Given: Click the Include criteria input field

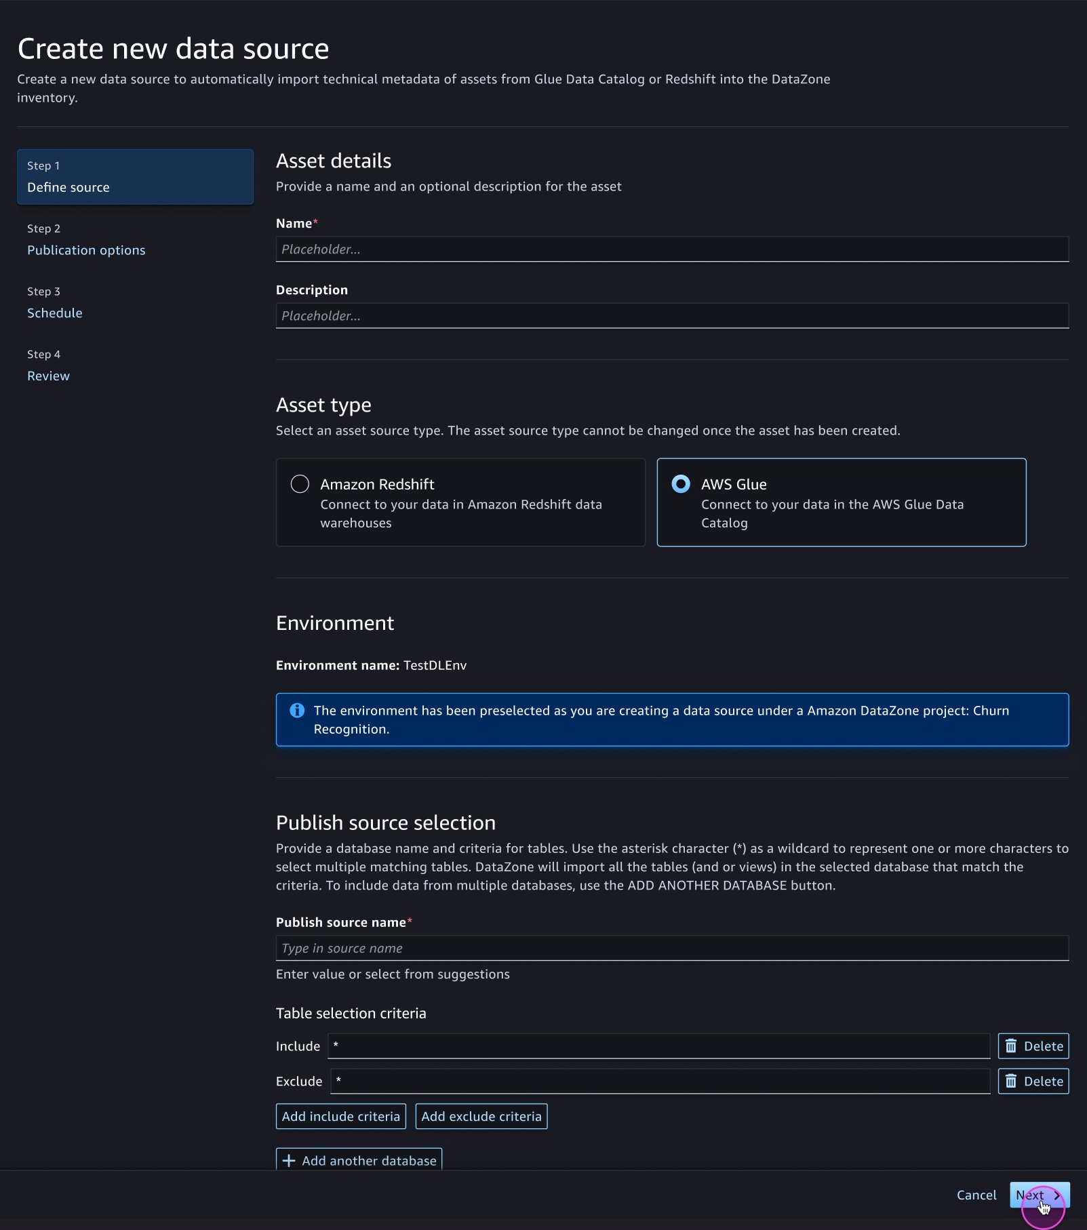Looking at the screenshot, I should point(658,1046).
